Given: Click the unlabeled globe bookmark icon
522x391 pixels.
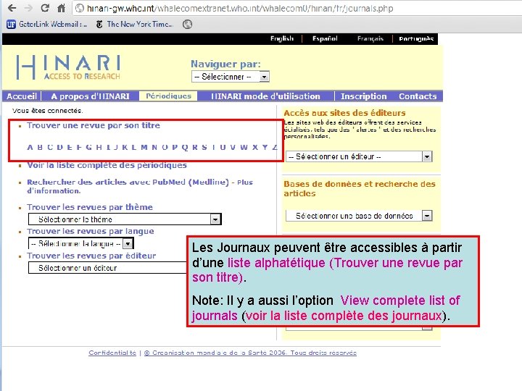Looking at the screenshot, I should (188, 25).
